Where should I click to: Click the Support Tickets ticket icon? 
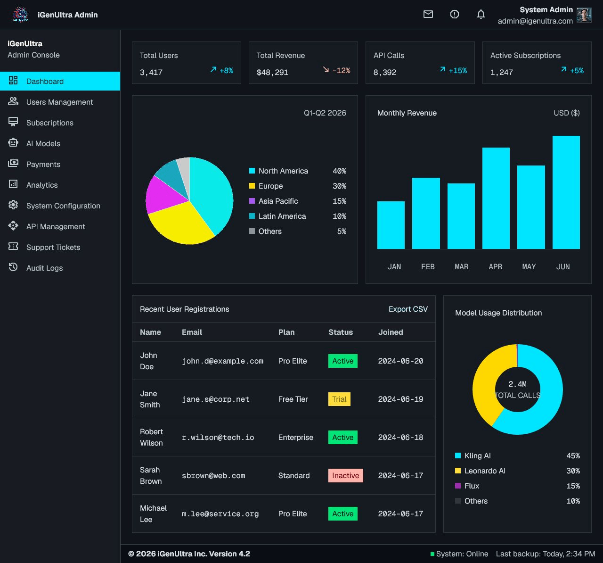click(x=13, y=247)
